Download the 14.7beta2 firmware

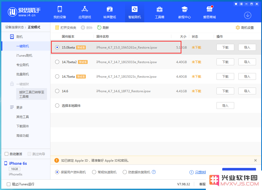(x=225, y=62)
